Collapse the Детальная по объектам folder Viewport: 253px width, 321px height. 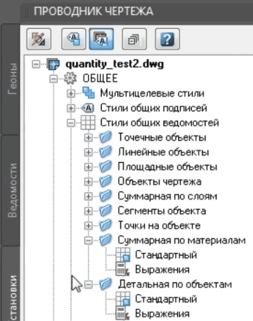[88, 285]
